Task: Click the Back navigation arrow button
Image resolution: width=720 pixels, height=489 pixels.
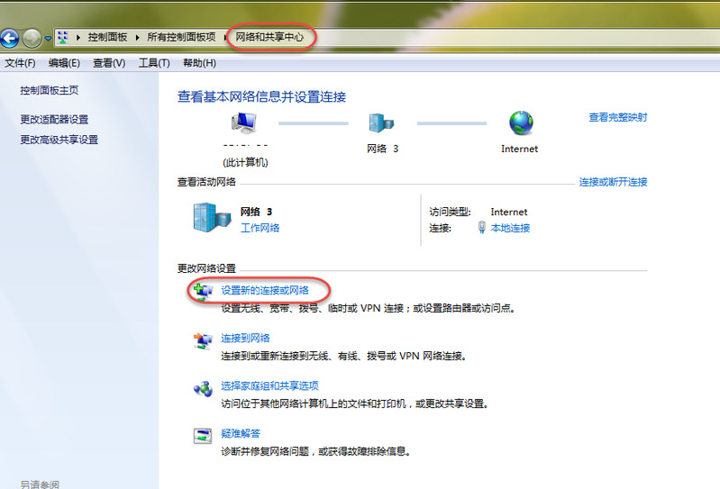Action: point(10,38)
